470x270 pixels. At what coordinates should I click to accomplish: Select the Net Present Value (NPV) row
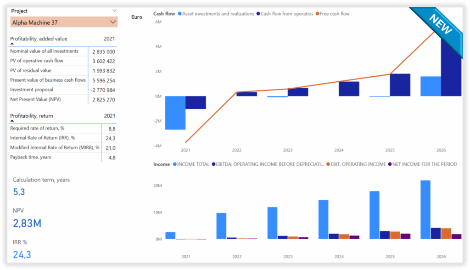(62, 99)
